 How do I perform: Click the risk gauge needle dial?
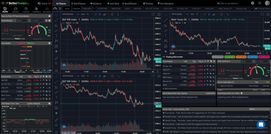[x=39, y=30]
